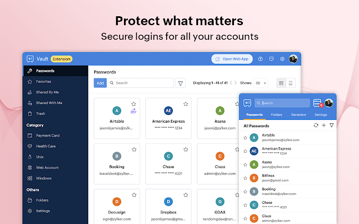Open the filter funnel next to search
The height and width of the screenshot is (224, 359).
click(x=181, y=83)
